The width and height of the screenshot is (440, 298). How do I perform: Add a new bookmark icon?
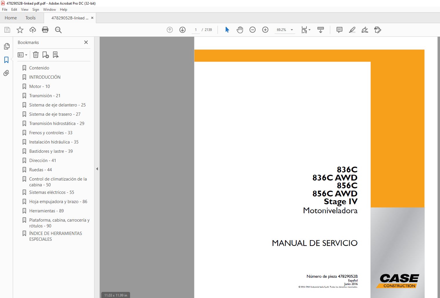[46, 55]
